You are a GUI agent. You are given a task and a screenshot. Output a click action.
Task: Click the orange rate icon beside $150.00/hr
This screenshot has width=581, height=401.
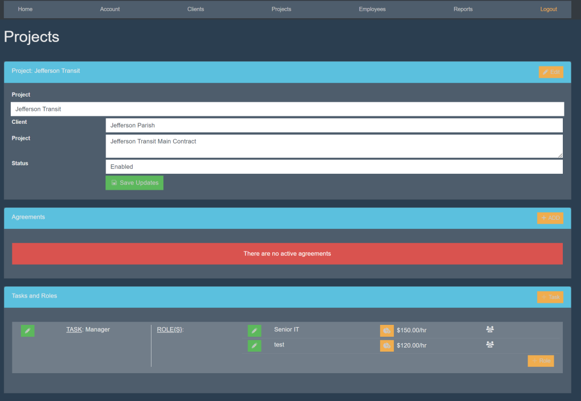(386, 331)
